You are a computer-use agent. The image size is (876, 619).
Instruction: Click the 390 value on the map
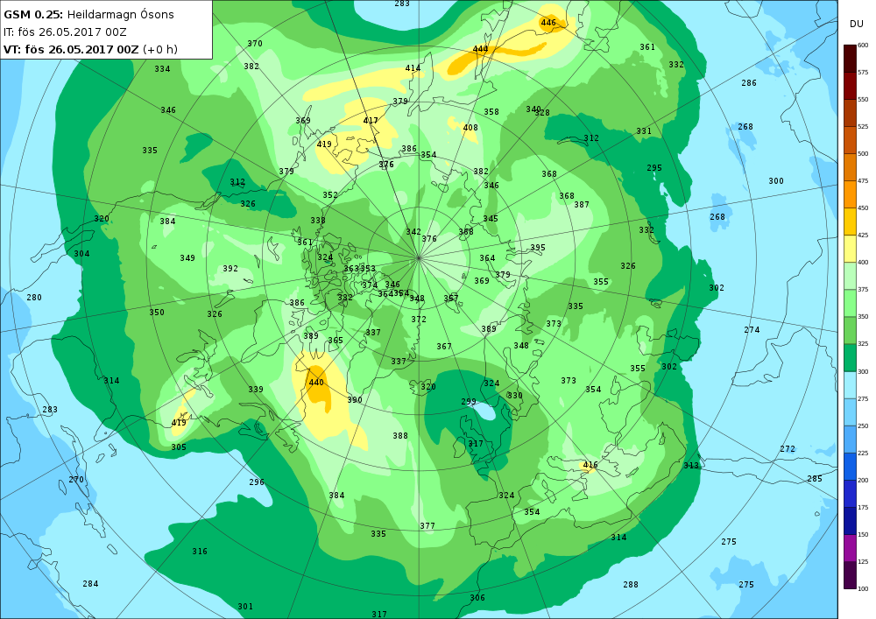tap(355, 400)
